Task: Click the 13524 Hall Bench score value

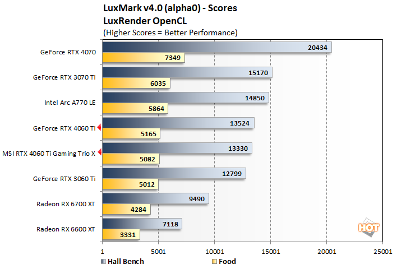Action: 239,123
